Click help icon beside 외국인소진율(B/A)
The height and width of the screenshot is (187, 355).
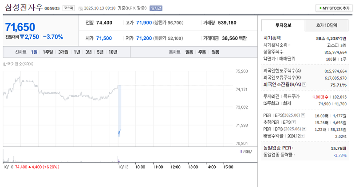pyautogui.click(x=304, y=84)
